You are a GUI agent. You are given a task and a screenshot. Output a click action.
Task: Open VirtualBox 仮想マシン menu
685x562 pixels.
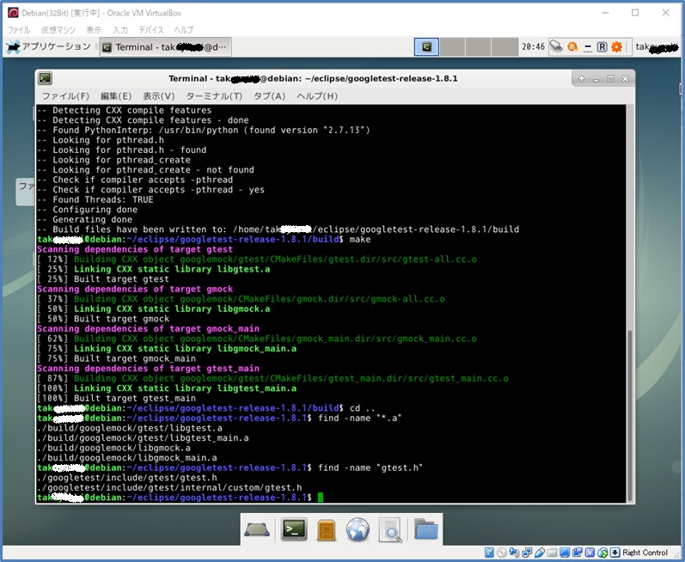(x=58, y=30)
